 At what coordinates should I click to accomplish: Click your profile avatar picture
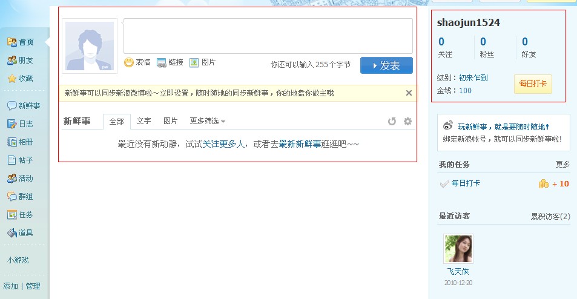90,46
